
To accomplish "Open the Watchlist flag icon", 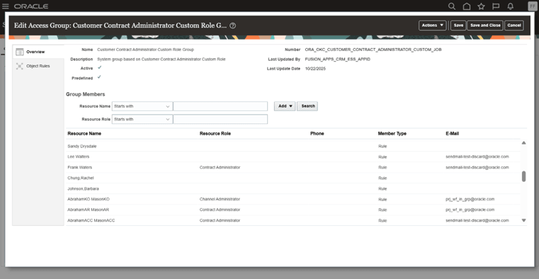I will pyautogui.click(x=496, y=6).
